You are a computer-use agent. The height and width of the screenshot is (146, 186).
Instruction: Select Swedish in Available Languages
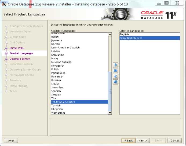(80, 95)
